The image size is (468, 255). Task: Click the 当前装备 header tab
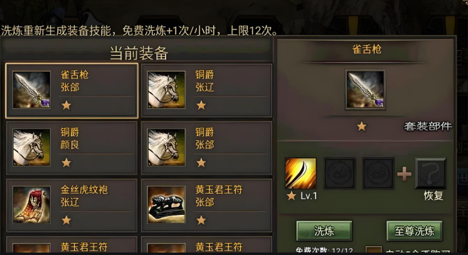click(139, 53)
